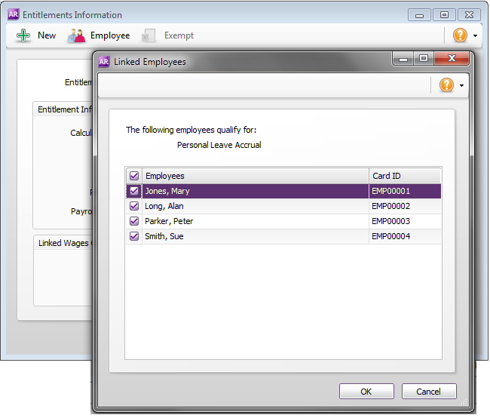
Task: Select the Parker, Peter row
Action: coord(255,221)
